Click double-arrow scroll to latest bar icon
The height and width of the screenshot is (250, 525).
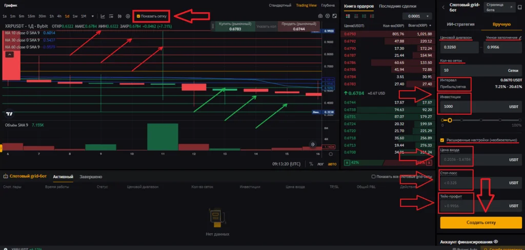pyautogui.click(x=313, y=144)
